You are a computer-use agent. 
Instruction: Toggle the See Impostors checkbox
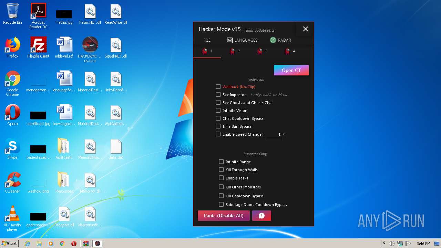[218, 95]
